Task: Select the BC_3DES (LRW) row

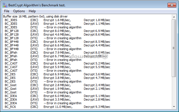Action: coord(58,24)
